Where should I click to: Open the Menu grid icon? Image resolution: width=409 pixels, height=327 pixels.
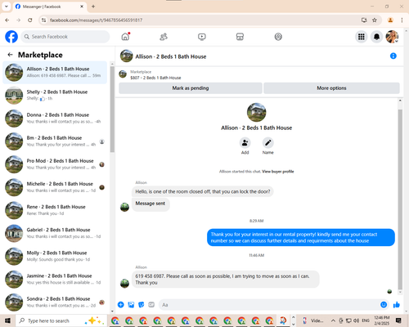tap(362, 37)
